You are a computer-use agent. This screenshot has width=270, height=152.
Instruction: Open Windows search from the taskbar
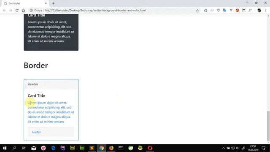click(x=14, y=148)
